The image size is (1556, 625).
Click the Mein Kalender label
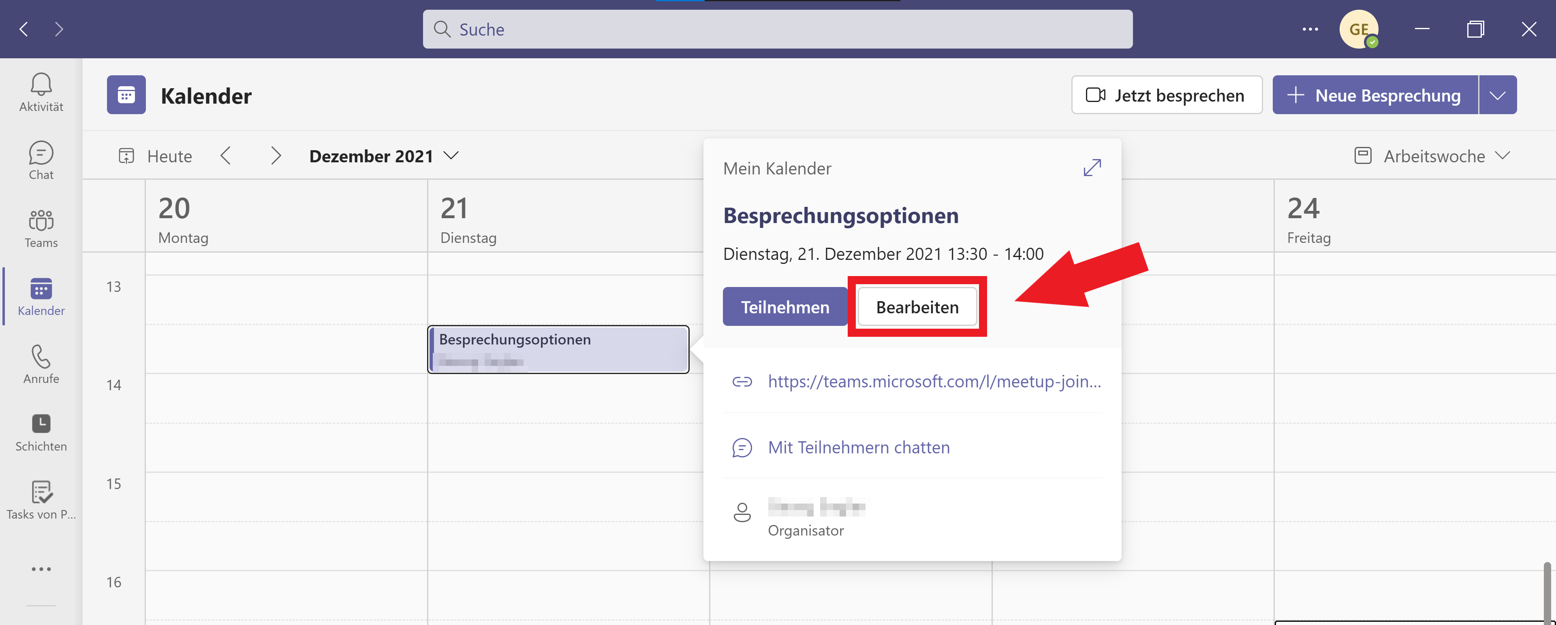tap(777, 168)
